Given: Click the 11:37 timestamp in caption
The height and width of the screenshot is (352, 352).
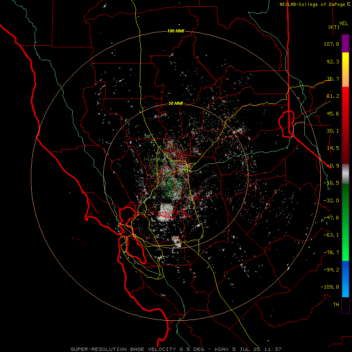Looking at the screenshot, I should click(273, 349).
